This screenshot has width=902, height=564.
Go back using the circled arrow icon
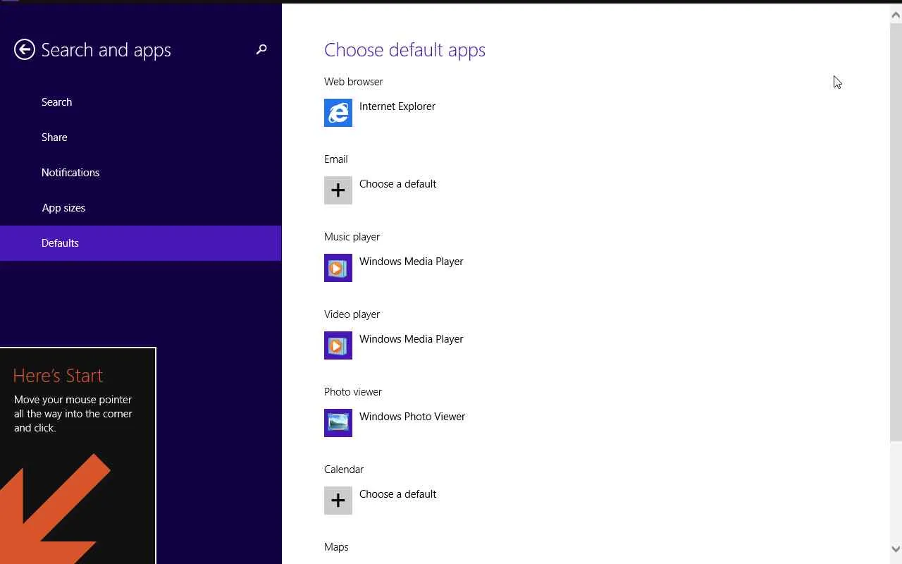coord(25,49)
